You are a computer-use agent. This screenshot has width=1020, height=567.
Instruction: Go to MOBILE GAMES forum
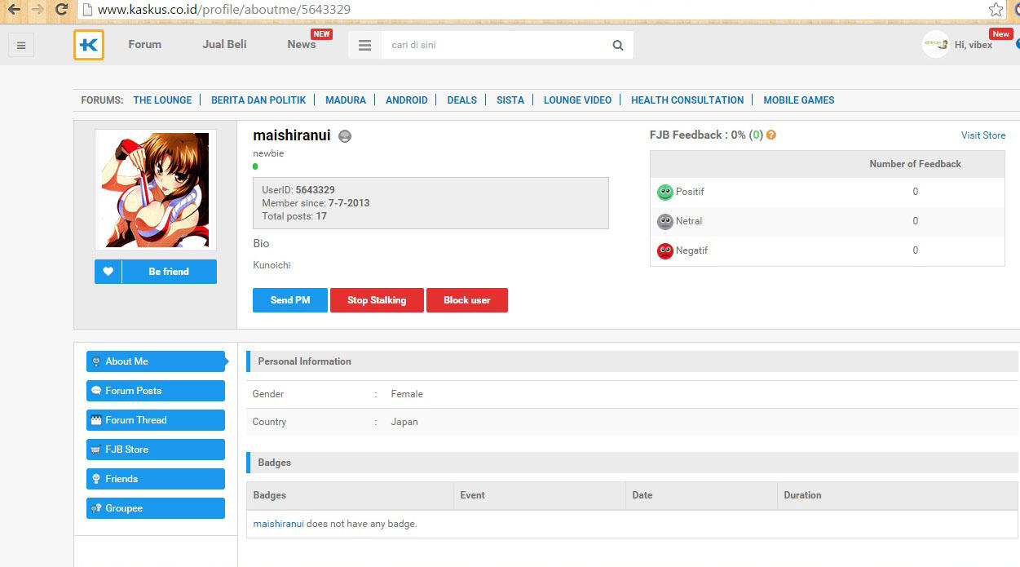(799, 100)
